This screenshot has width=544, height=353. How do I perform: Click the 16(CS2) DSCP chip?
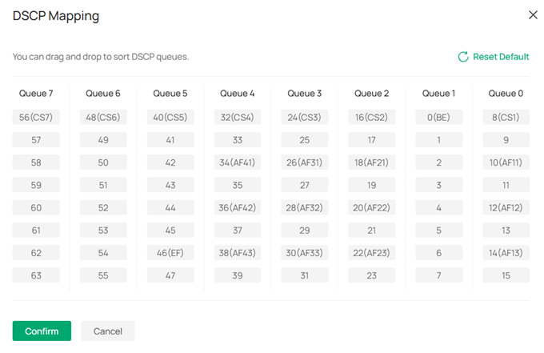coord(372,118)
